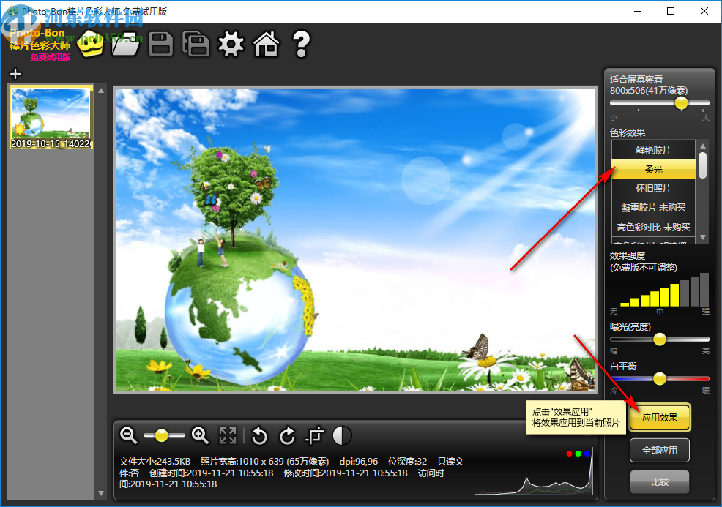Select the 2019-10-15 photo thumbnail
The image size is (722, 507).
pos(51,117)
